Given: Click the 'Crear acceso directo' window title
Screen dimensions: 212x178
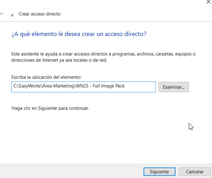Looking at the screenshot, I should click(39, 14).
